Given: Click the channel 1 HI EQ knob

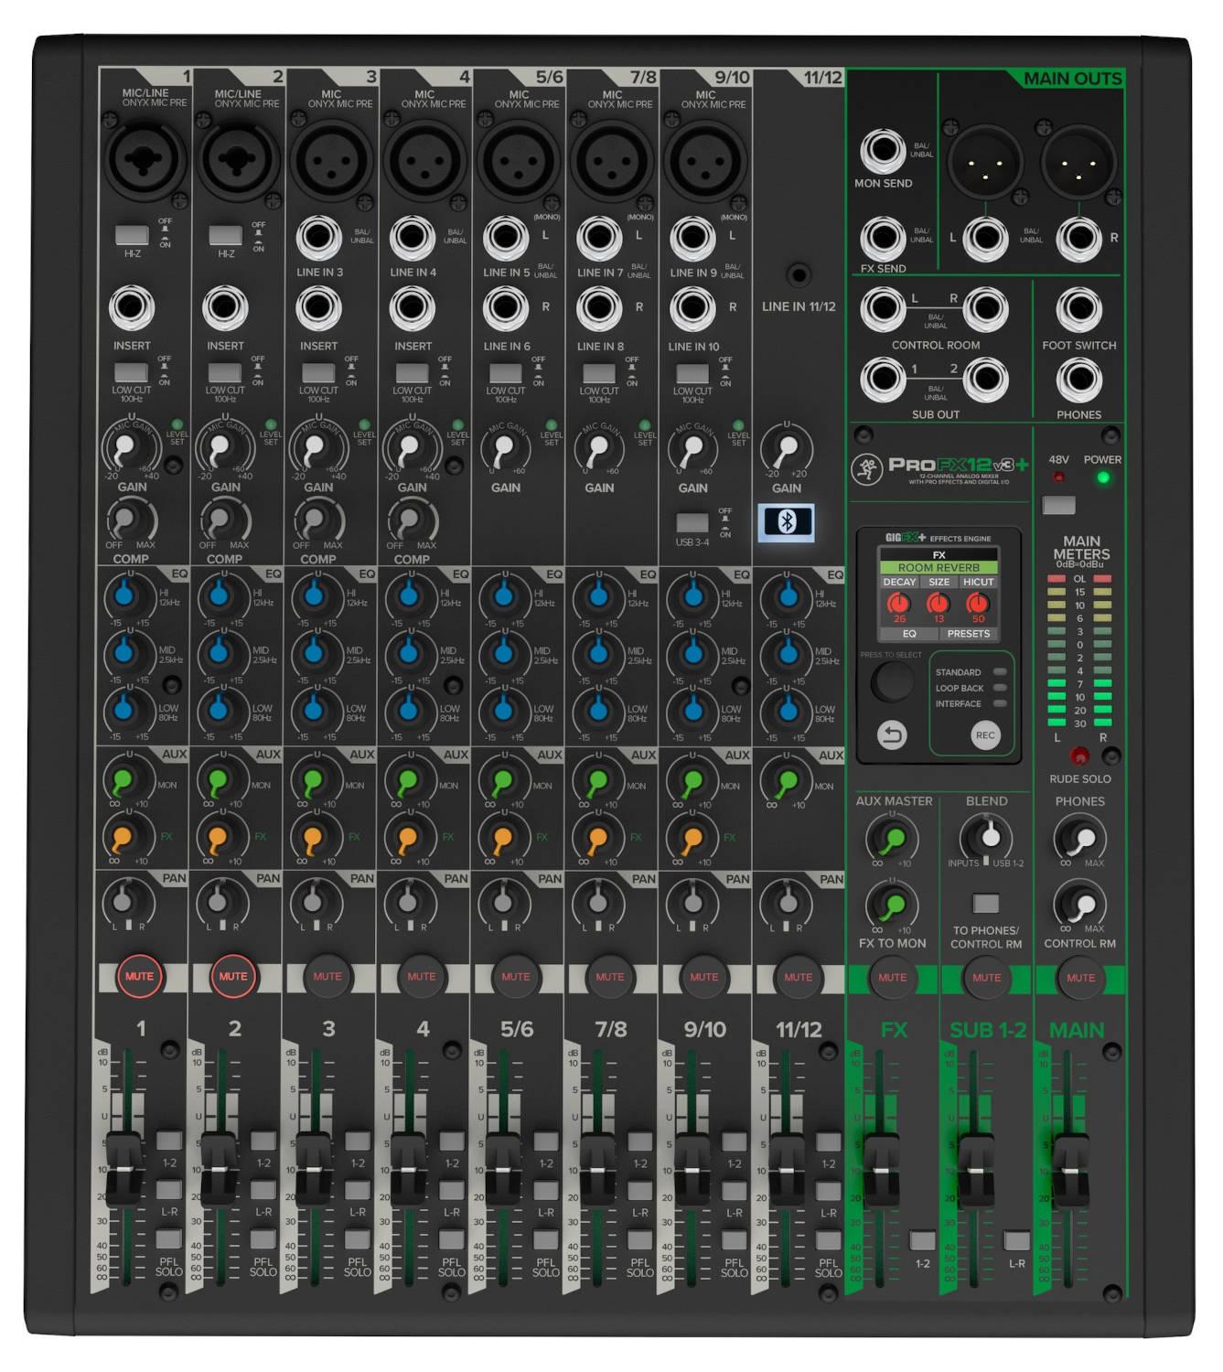Looking at the screenshot, I should pyautogui.click(x=123, y=596).
